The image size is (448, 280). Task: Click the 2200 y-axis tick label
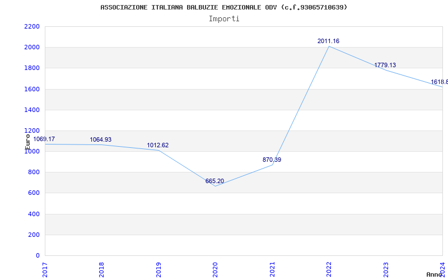(x=32, y=26)
